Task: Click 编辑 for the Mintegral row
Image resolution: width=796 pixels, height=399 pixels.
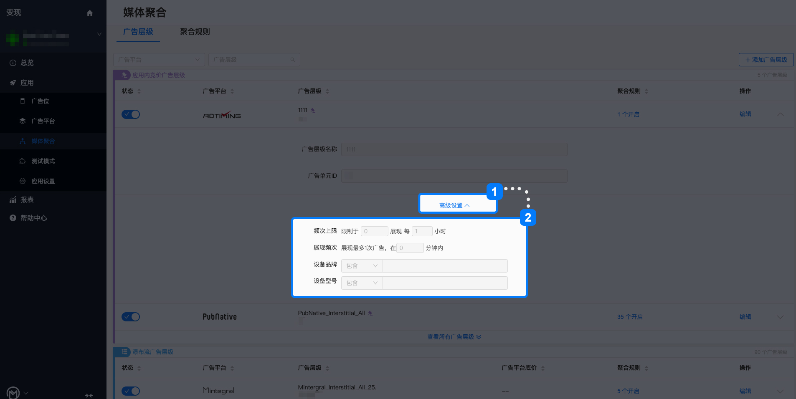Action: point(745,391)
